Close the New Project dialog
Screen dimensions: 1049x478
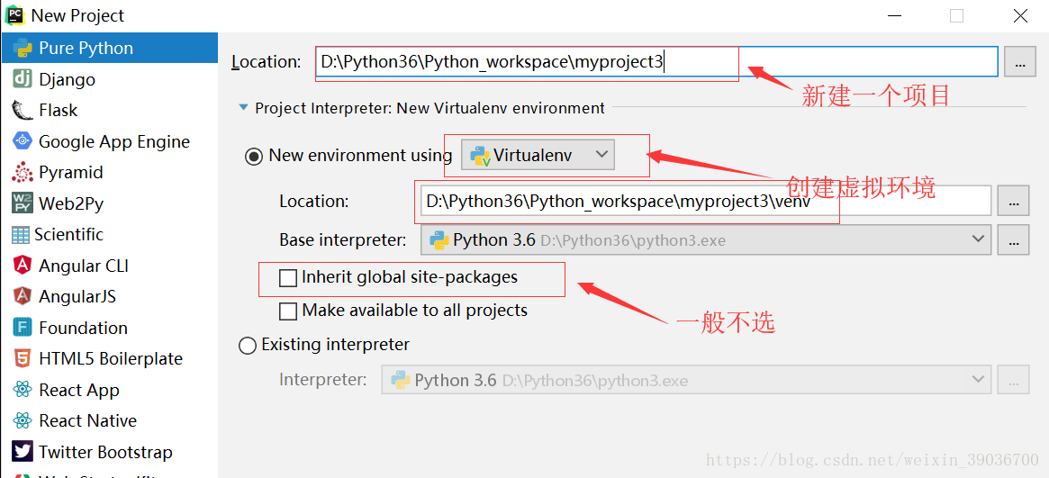point(1019,15)
